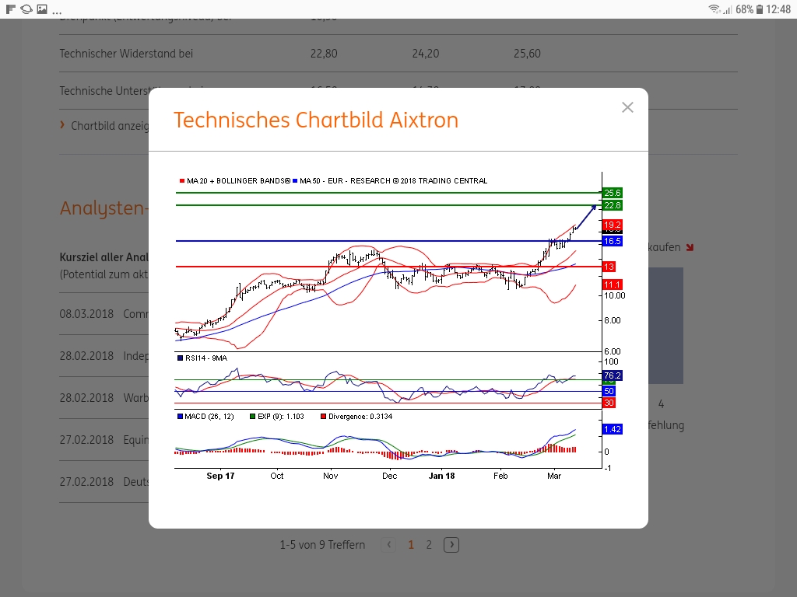This screenshot has height=597, width=797.
Task: Tap the Flipboard notification icon
Action: click(x=11, y=9)
